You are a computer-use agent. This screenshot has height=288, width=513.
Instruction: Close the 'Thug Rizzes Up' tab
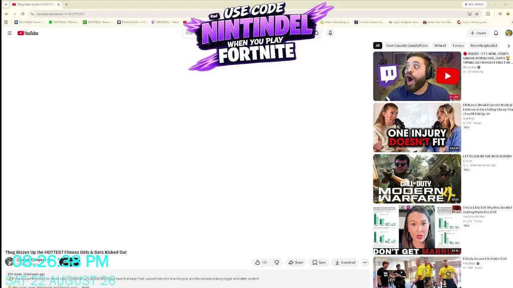coord(58,4)
